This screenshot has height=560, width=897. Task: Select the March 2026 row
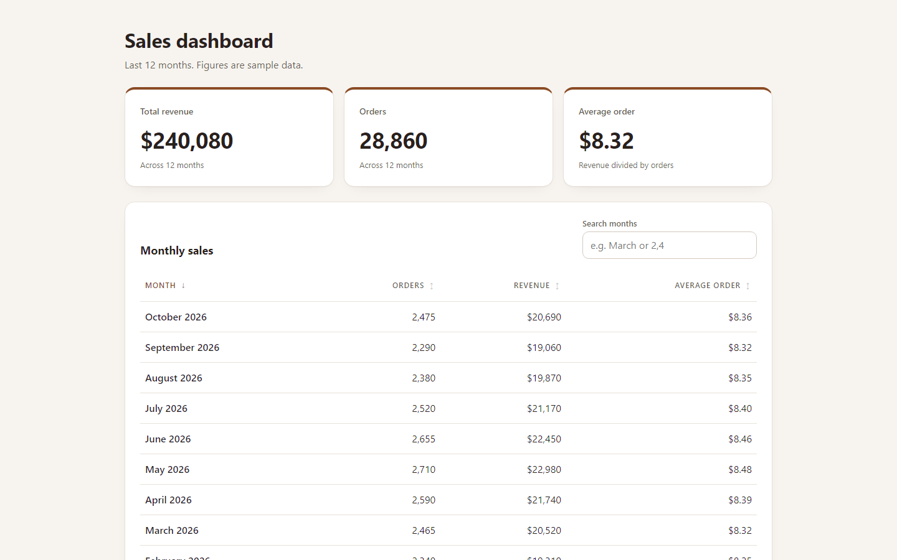(x=448, y=530)
